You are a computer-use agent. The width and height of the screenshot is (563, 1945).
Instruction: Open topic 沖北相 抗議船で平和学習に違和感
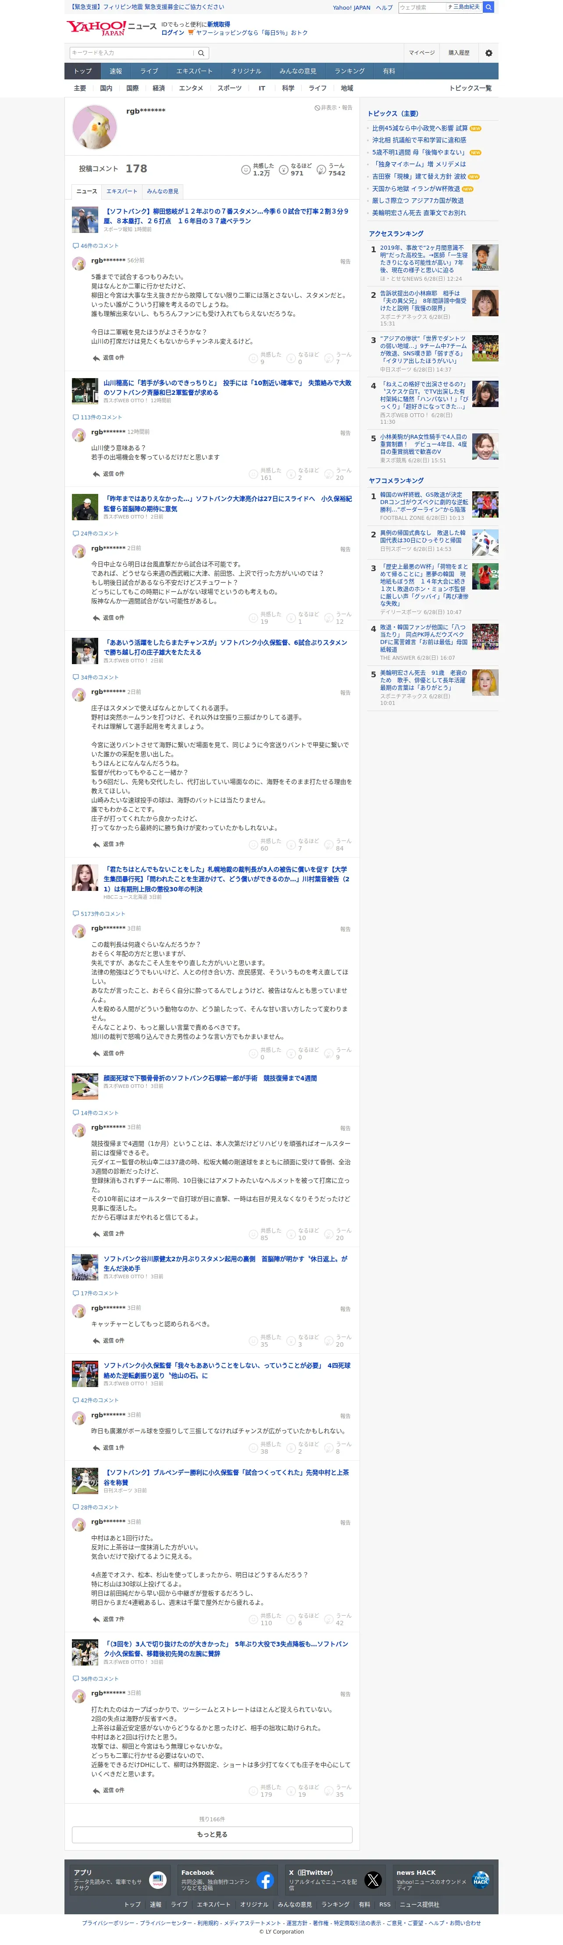pos(419,140)
